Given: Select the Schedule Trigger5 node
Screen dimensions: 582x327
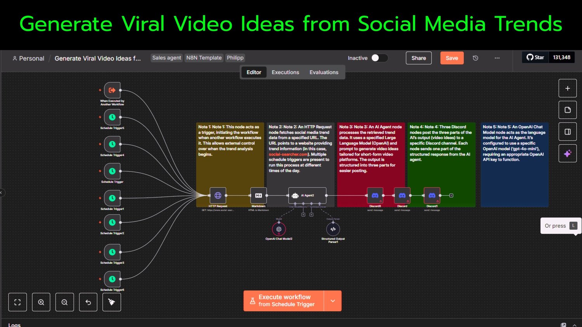Looking at the screenshot, I should pyautogui.click(x=112, y=117).
